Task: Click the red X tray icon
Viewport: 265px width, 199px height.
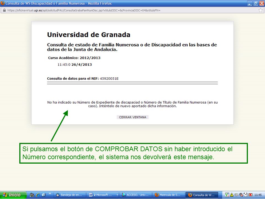Action: tap(250, 195)
